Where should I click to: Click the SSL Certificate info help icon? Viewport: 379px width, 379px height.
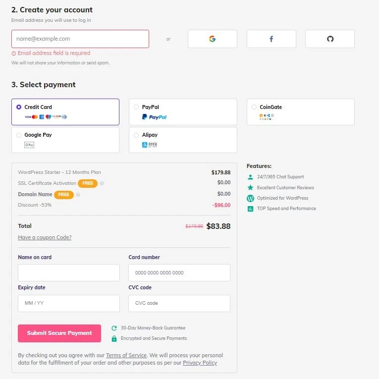point(102,183)
